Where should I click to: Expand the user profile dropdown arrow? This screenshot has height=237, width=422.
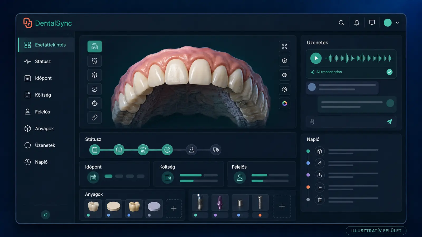pyautogui.click(x=397, y=23)
